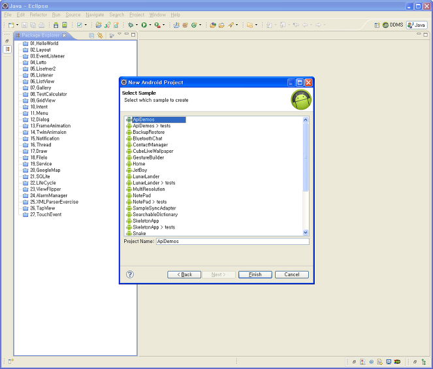Open the Project menu

point(136,14)
